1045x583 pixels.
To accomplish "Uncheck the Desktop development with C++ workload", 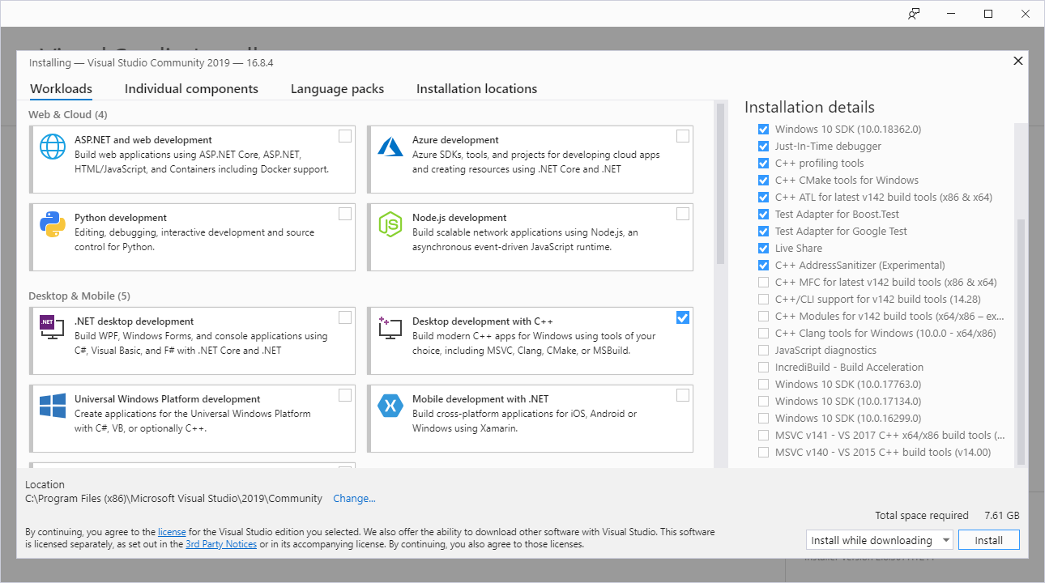I will 683,317.
